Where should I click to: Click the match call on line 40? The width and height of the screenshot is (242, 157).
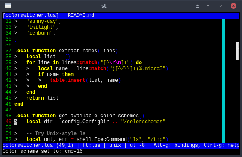pyautogui.click(x=99, y=68)
